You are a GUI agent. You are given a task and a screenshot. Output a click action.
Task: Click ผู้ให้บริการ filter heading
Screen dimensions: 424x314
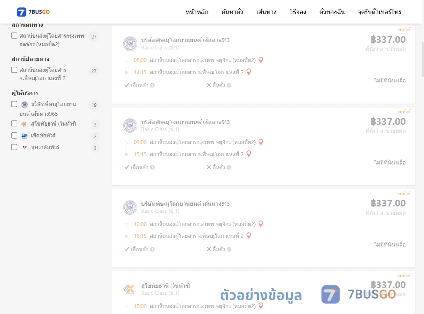point(25,93)
